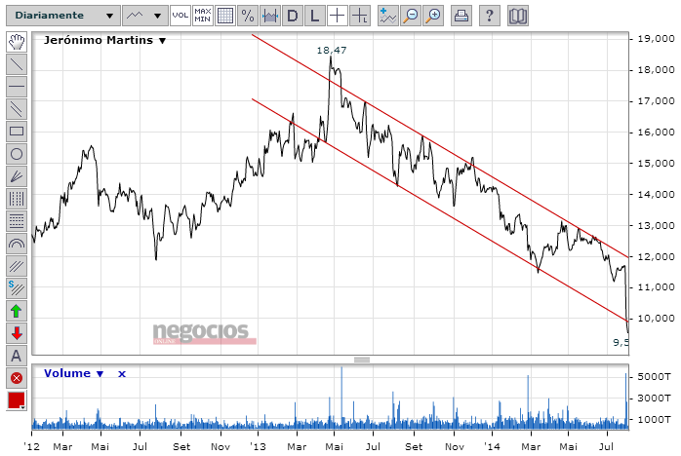
Task: Select the trend line drawing tool
Action: [x=17, y=64]
